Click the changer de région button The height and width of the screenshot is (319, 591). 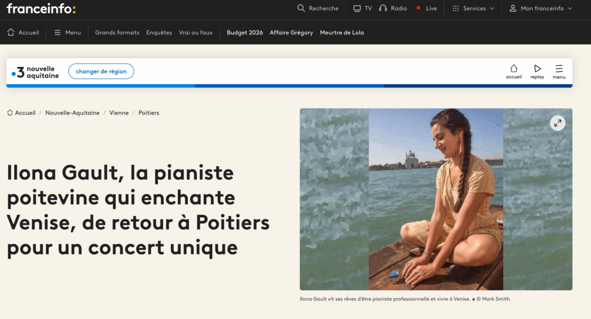pos(101,71)
